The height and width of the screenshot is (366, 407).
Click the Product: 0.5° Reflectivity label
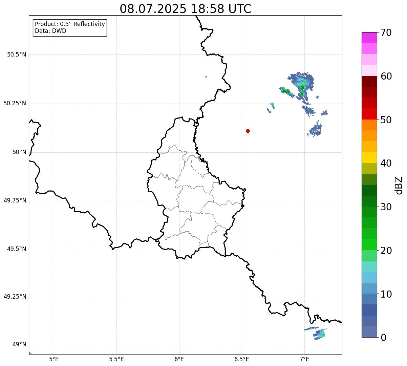click(x=70, y=24)
